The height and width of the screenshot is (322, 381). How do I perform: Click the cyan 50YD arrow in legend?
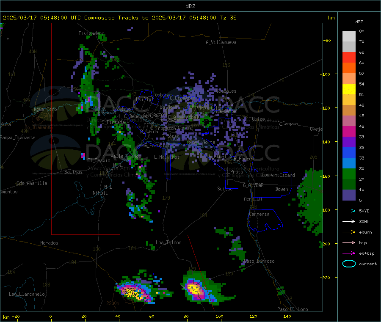click(x=349, y=211)
